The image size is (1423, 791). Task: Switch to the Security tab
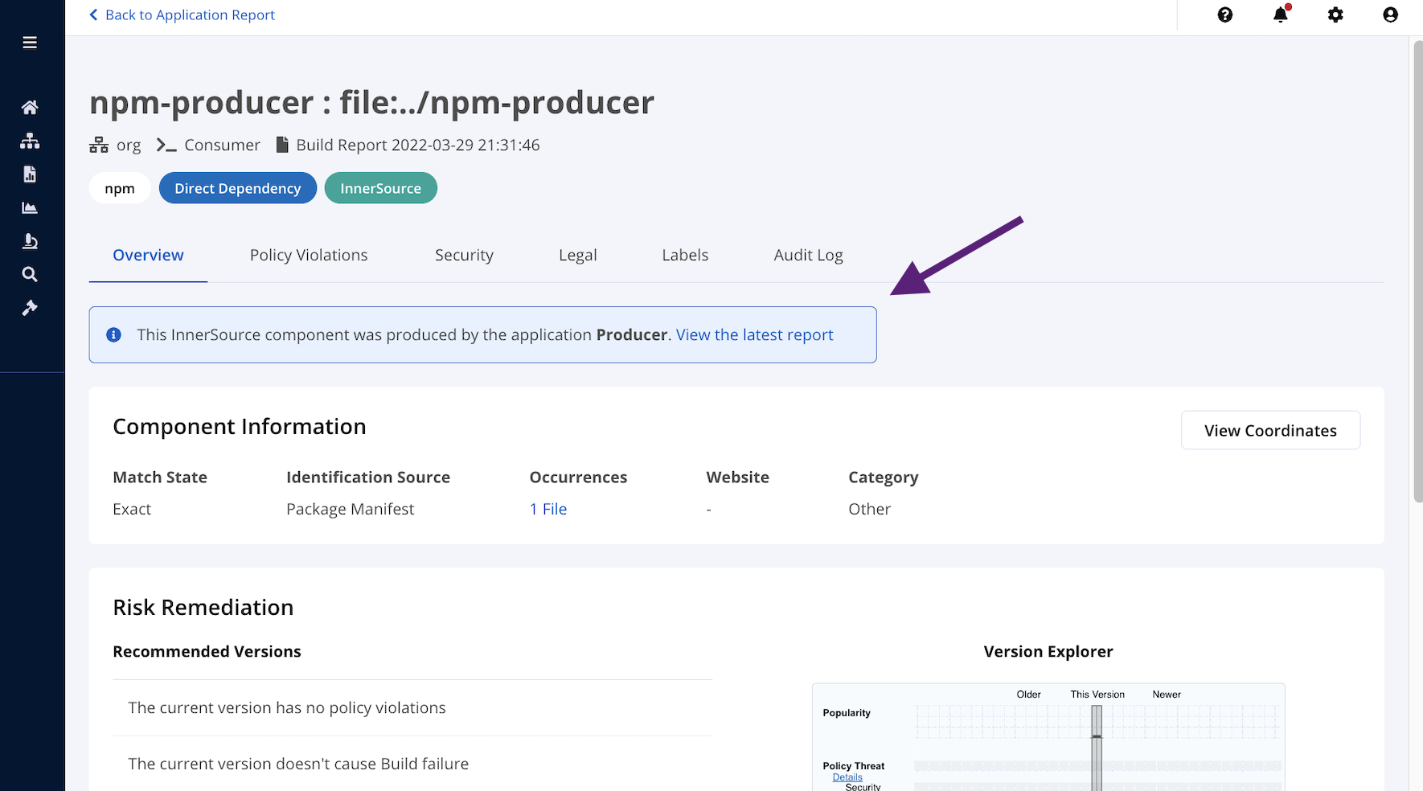click(x=464, y=255)
